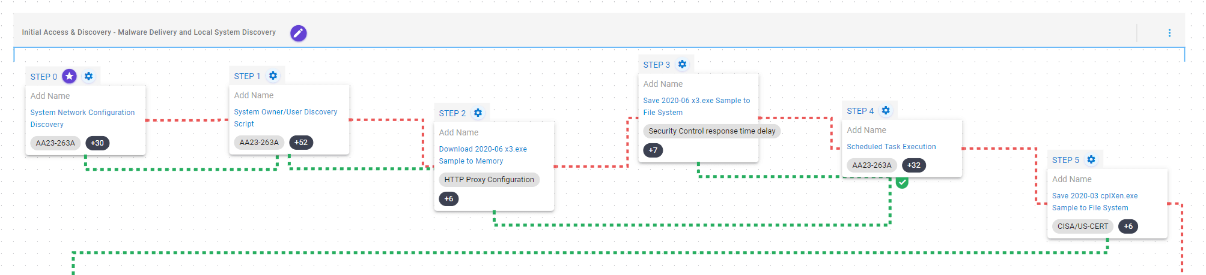Open the three-dot options menu
Image resolution: width=1206 pixels, height=275 pixels.
coord(1169,33)
